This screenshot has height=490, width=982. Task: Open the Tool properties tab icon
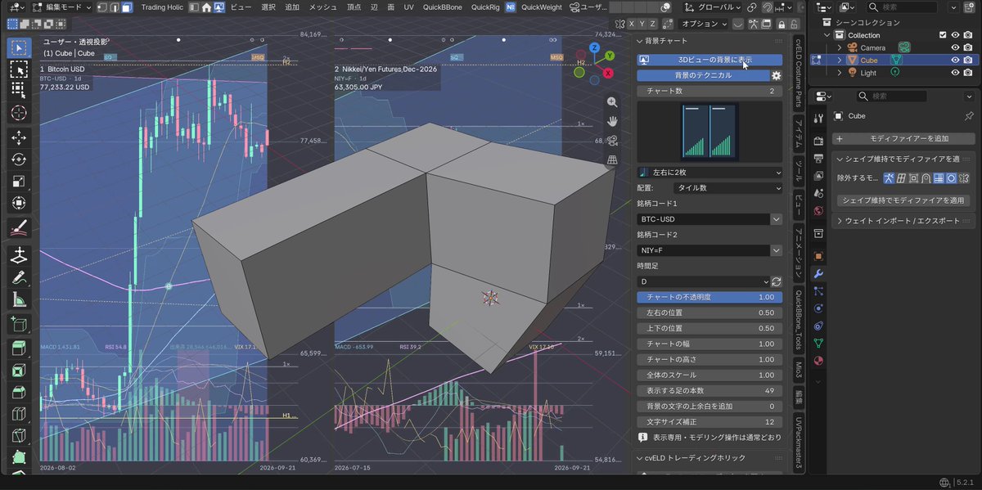(818, 119)
